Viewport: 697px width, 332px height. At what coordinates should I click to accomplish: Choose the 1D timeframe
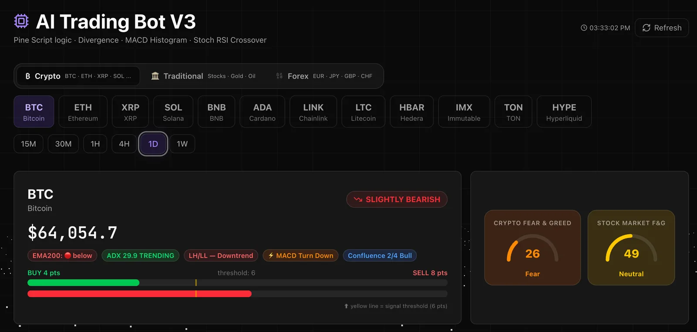[x=153, y=144]
